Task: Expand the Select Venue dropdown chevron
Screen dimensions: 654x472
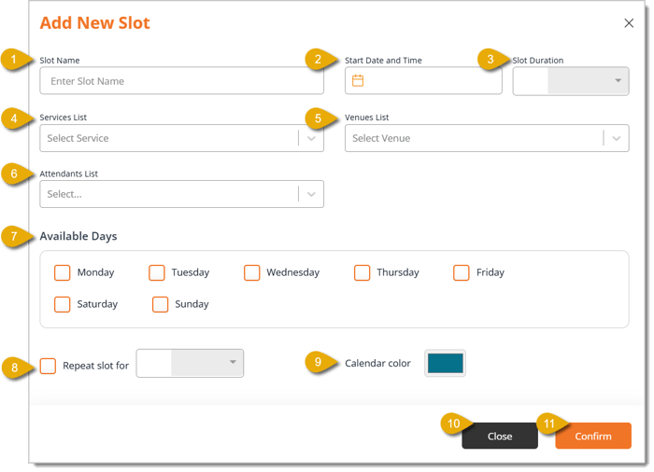Action: tap(617, 138)
